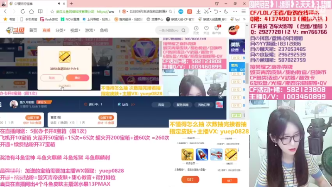Click 立即下单 for the 15鱼翅 item
Screen dimensions: 332x187
coord(106,118)
